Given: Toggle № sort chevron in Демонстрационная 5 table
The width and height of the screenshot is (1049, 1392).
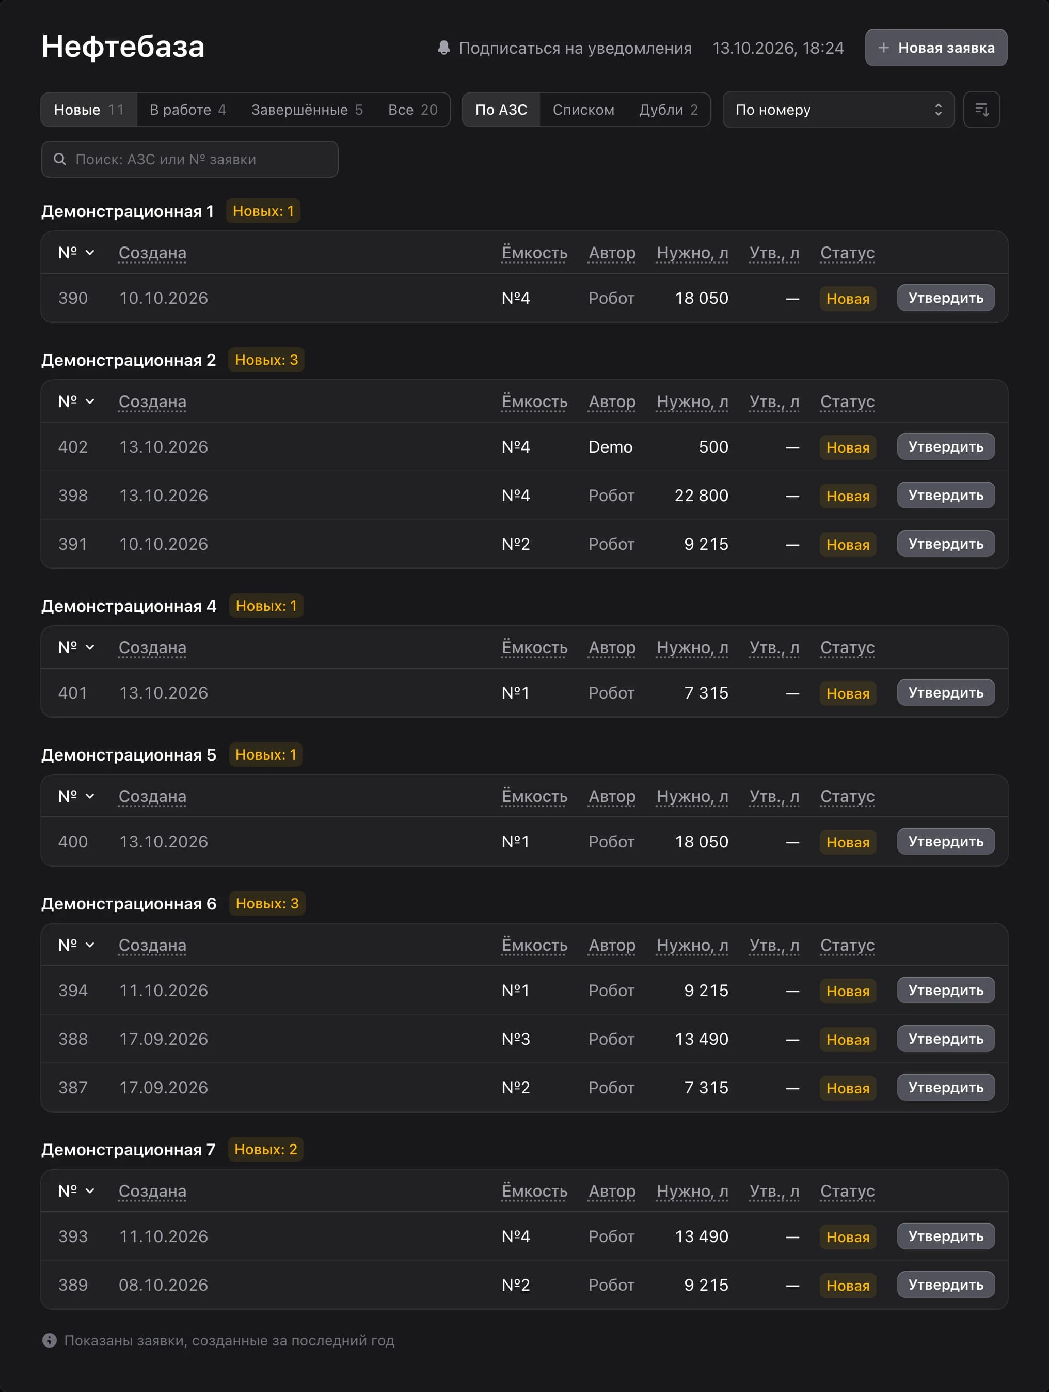Looking at the screenshot, I should (x=90, y=796).
